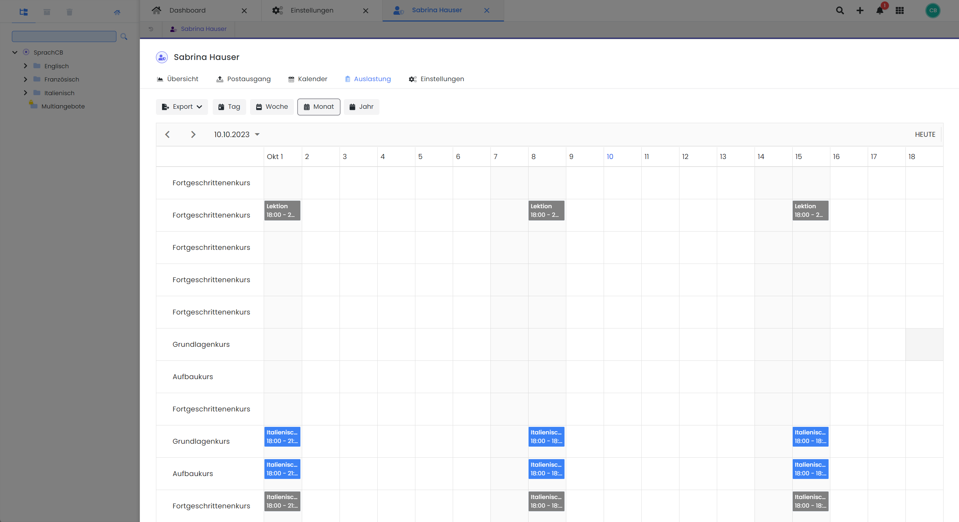
Task: Click the plus icon to add new
Action: pos(859,10)
